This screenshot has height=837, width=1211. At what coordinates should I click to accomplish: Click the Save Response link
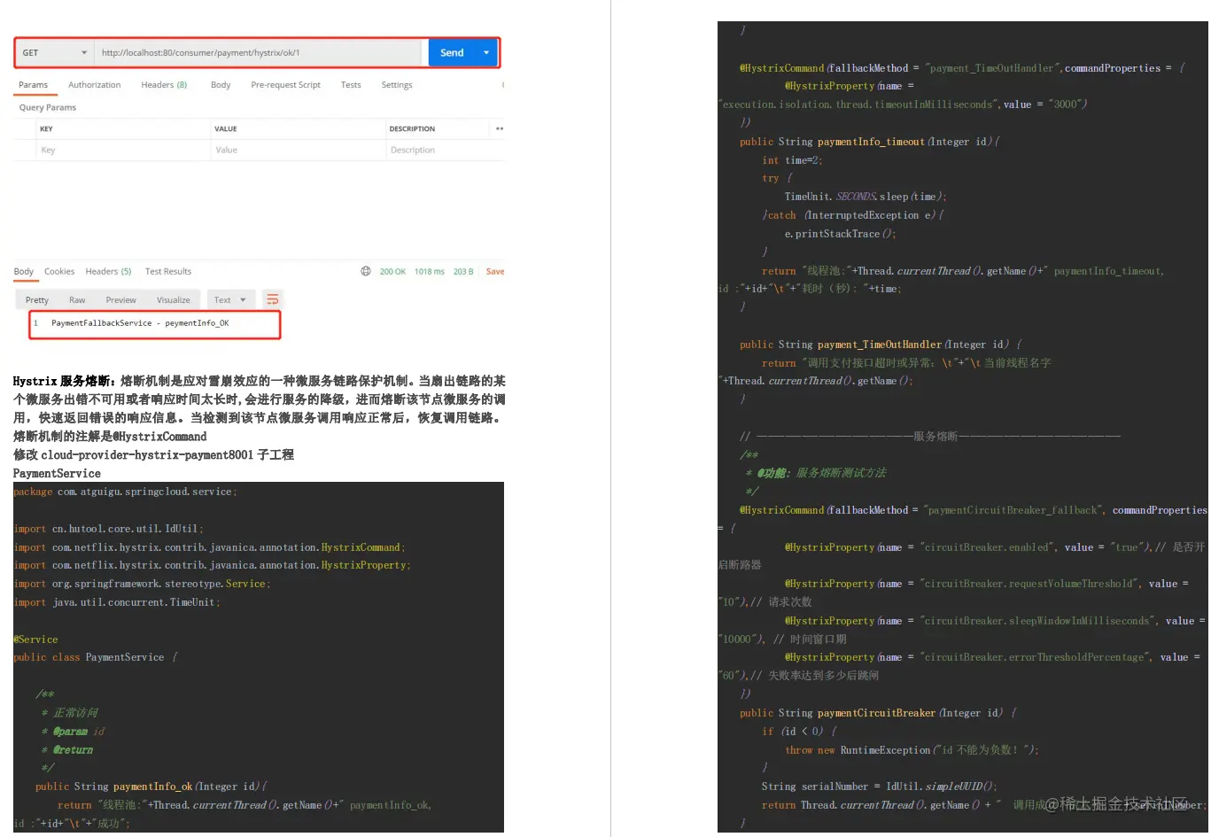(x=494, y=271)
